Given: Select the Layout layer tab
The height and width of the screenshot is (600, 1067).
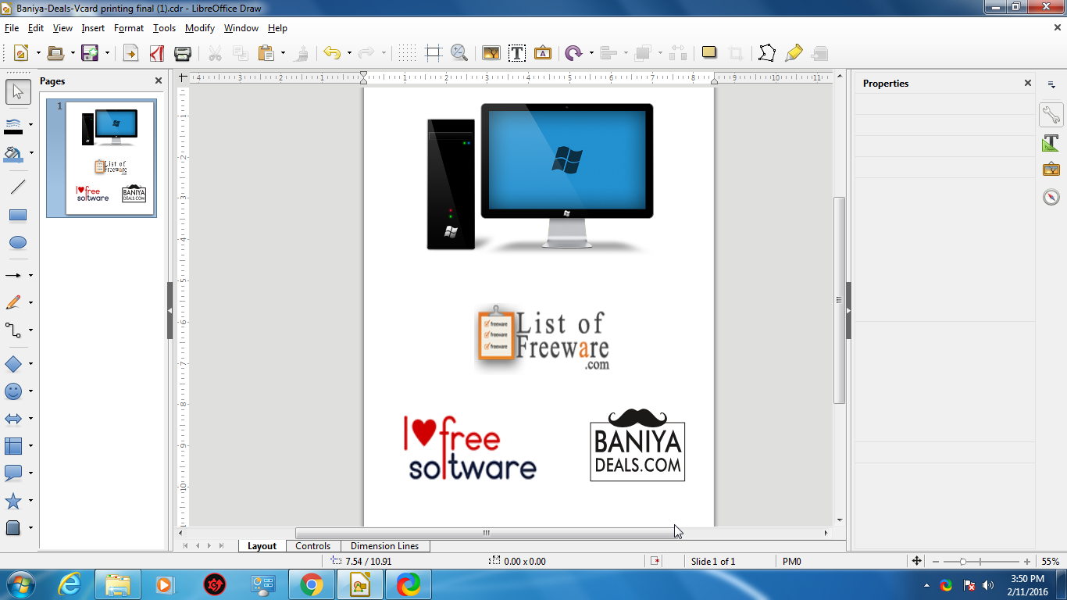Looking at the screenshot, I should pyautogui.click(x=262, y=546).
